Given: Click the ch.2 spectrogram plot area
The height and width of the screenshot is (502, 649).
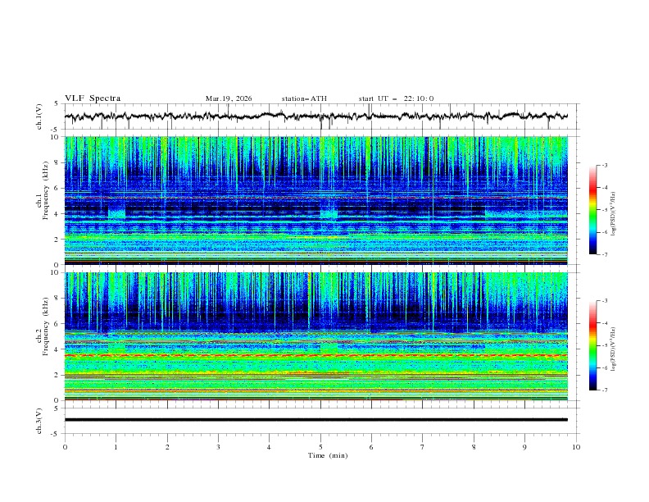Looking at the screenshot, I should coord(315,336).
